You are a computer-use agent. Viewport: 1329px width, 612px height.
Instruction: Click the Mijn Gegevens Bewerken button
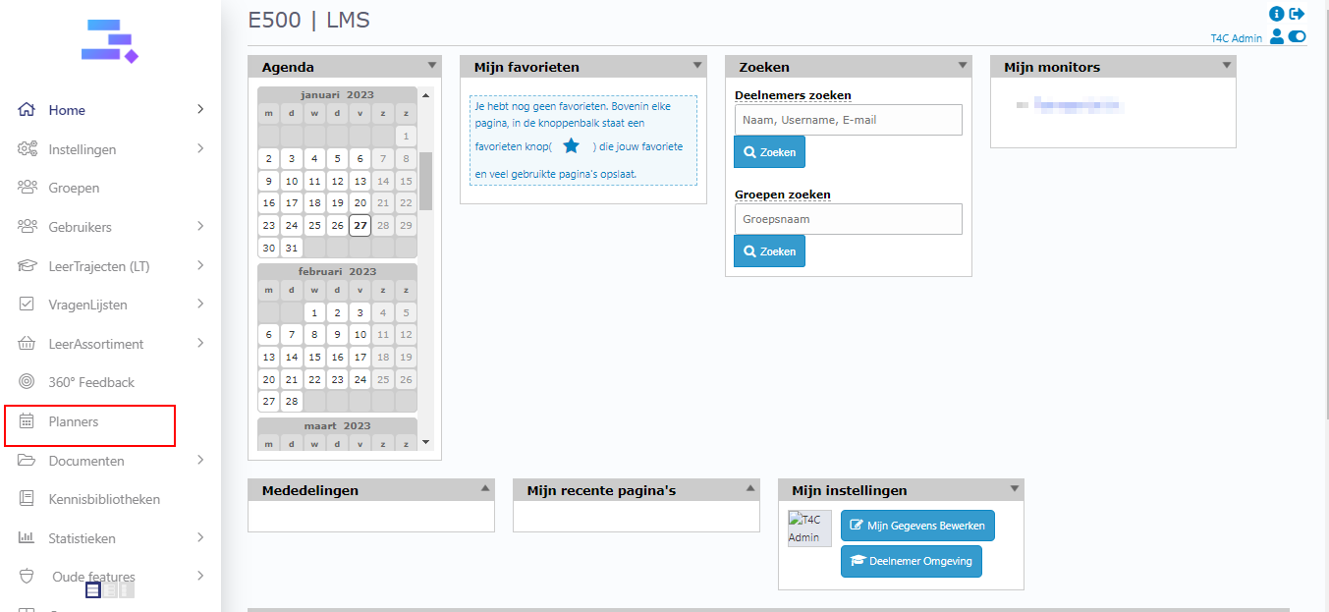click(x=917, y=526)
